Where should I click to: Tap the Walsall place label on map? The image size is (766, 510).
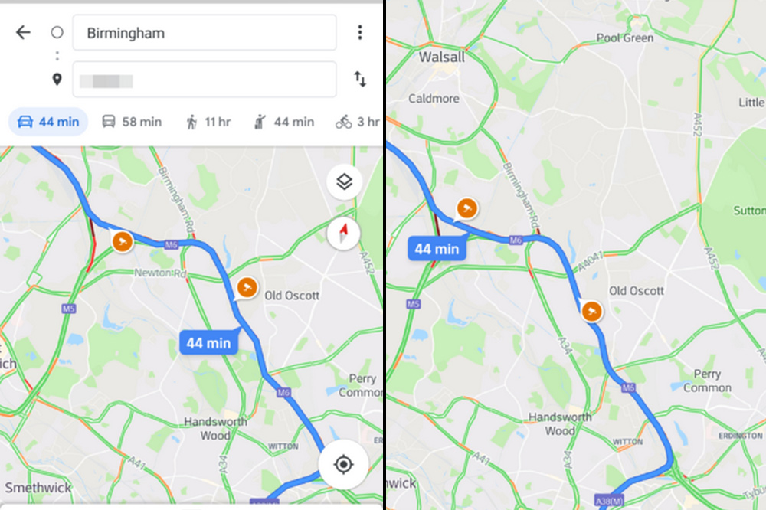click(x=442, y=57)
